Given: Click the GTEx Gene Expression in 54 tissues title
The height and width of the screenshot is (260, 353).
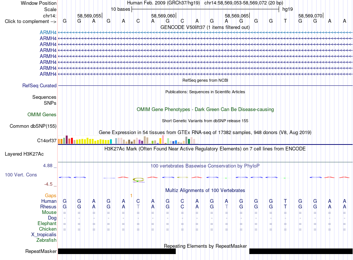Looking at the screenshot, I should pos(205,132).
